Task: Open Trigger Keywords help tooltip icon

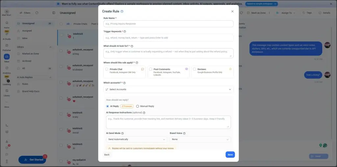Action: 125,31
